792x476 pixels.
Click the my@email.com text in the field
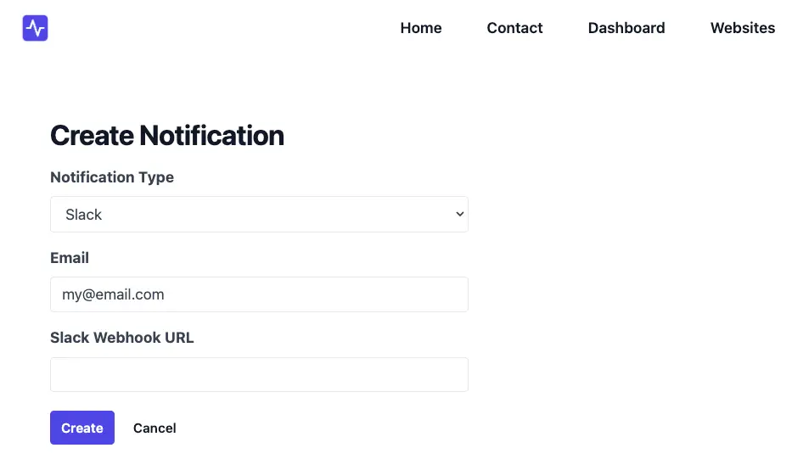113,294
